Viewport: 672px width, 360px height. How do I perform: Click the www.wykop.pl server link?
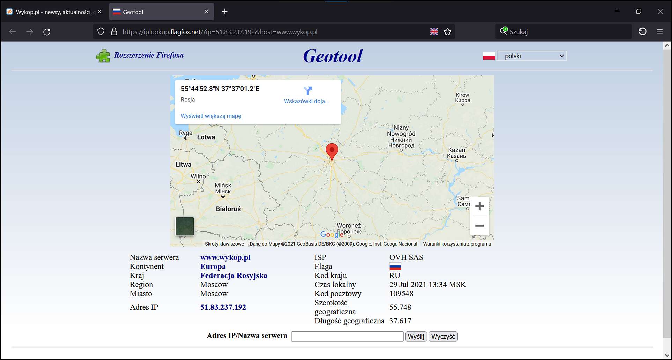click(226, 257)
